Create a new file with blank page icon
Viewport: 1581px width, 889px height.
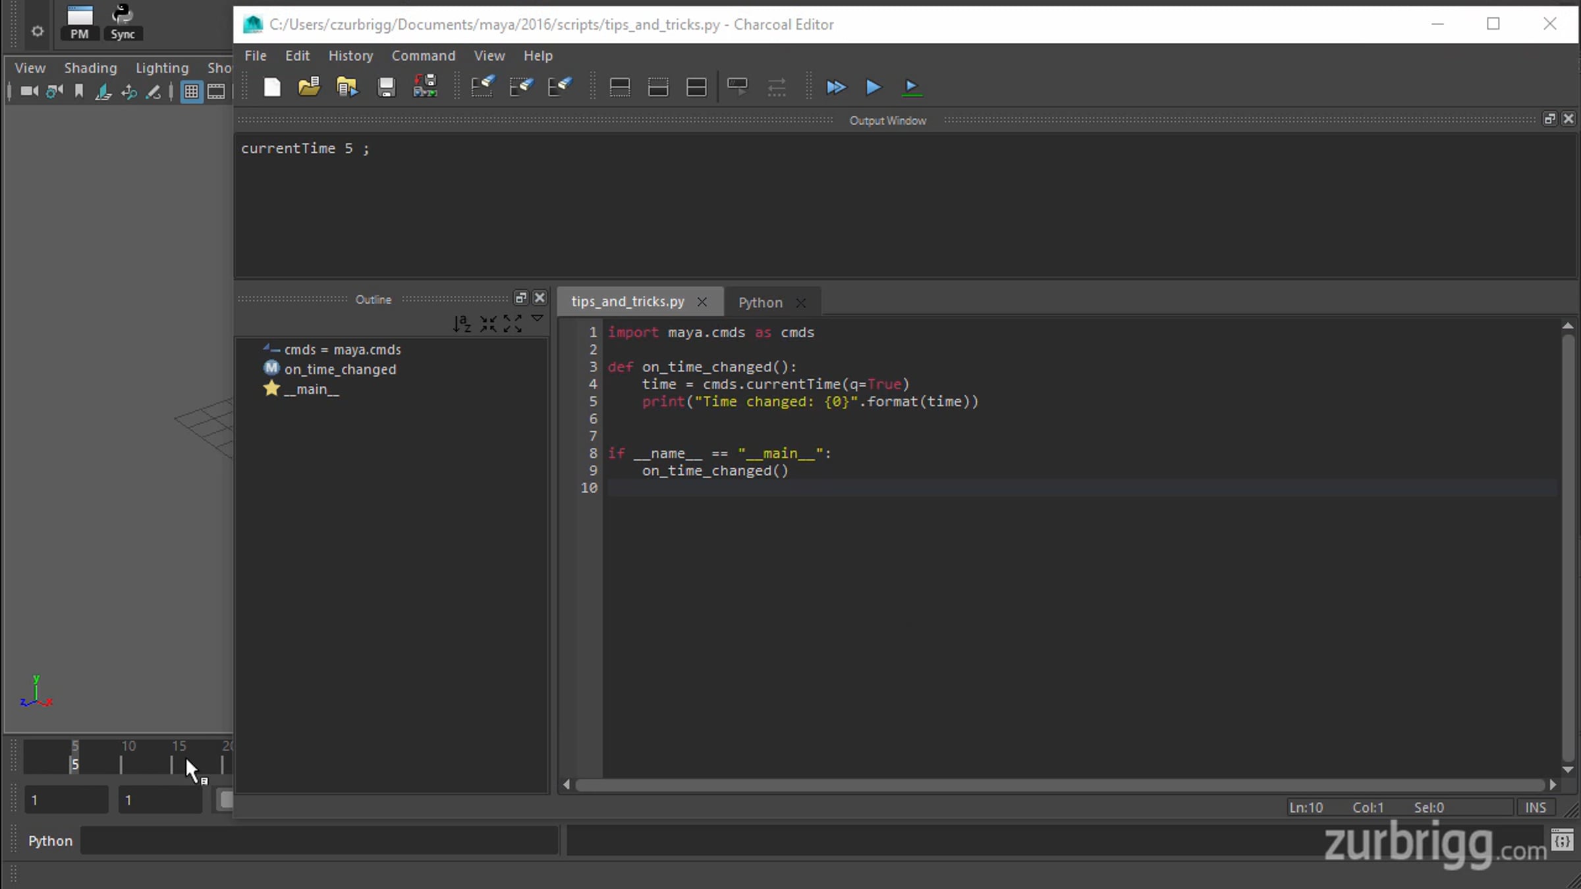[x=272, y=87]
